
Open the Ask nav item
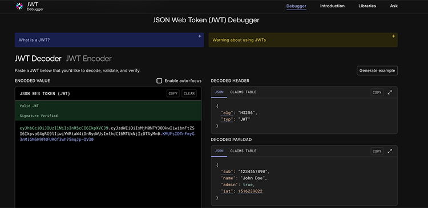pos(394,6)
